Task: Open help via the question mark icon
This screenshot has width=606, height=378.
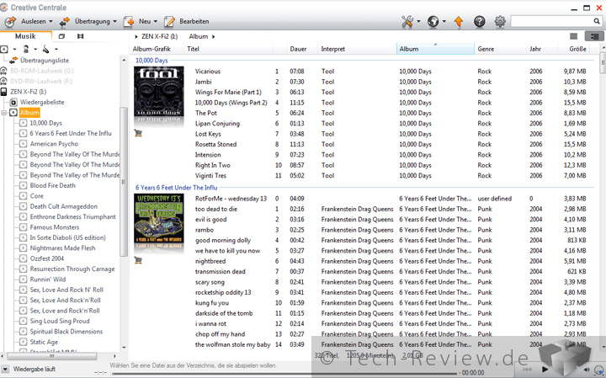Action: tap(480, 21)
